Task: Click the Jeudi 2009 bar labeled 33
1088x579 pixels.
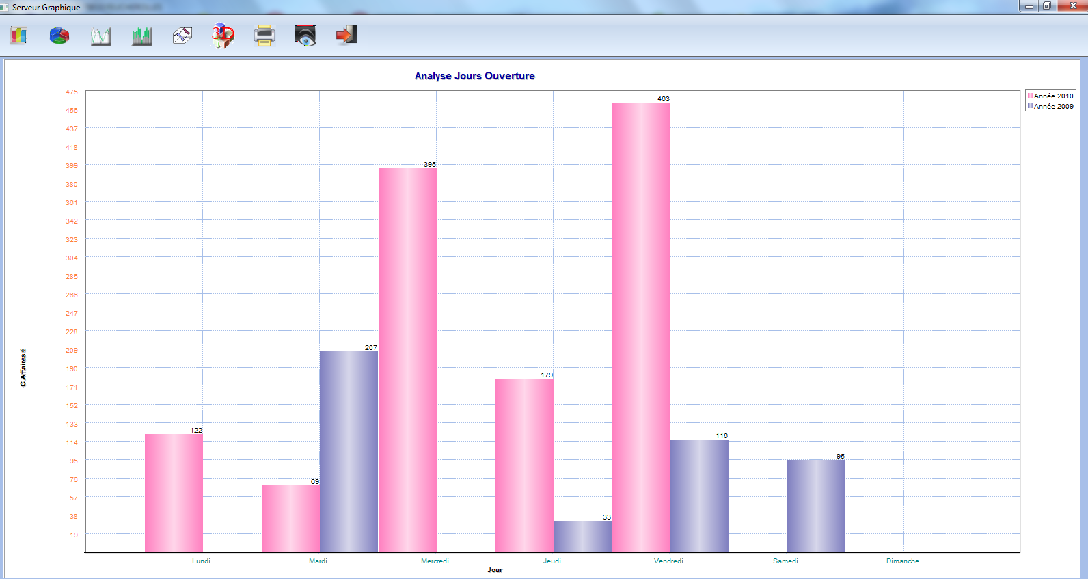Action: [x=582, y=537]
